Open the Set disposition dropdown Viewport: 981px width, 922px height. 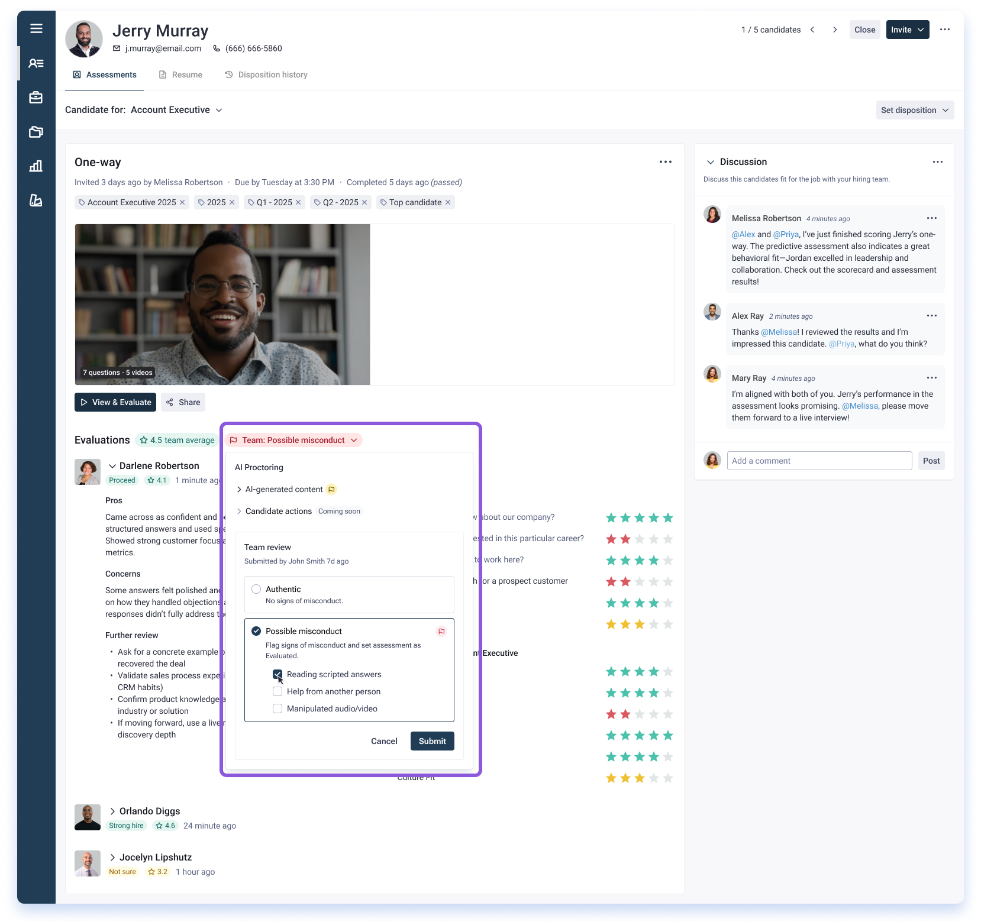click(x=915, y=110)
